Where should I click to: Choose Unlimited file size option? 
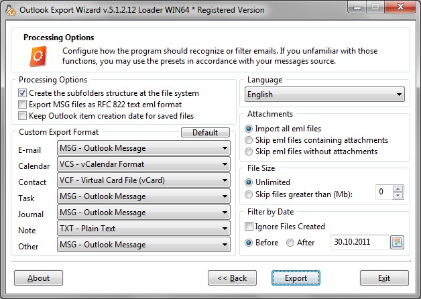249,182
